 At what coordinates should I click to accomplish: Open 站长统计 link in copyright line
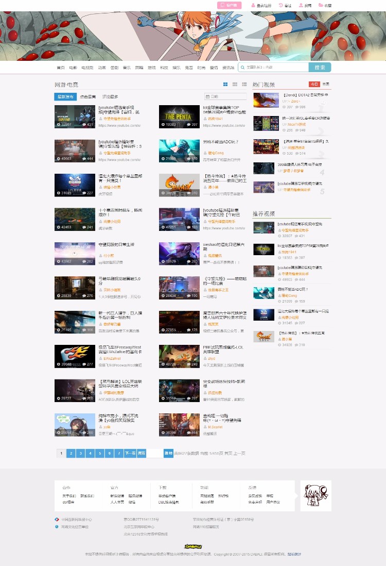click(294, 554)
